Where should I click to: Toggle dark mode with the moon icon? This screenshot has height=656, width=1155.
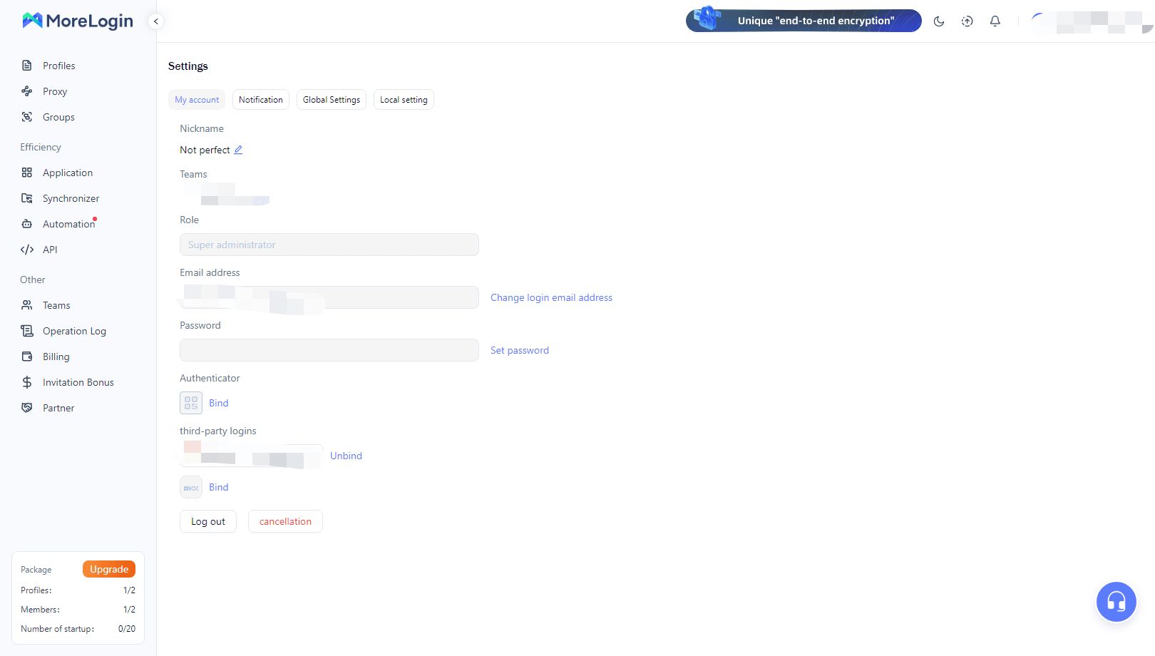[x=939, y=21]
